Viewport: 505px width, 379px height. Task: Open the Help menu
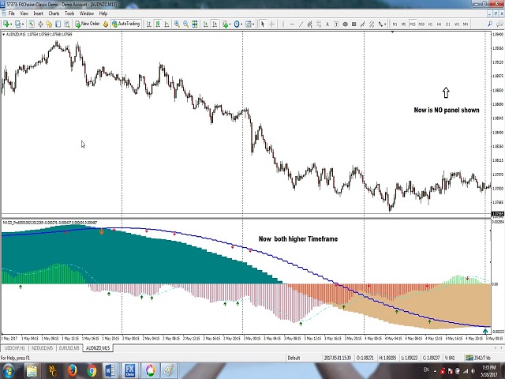[x=103, y=13]
